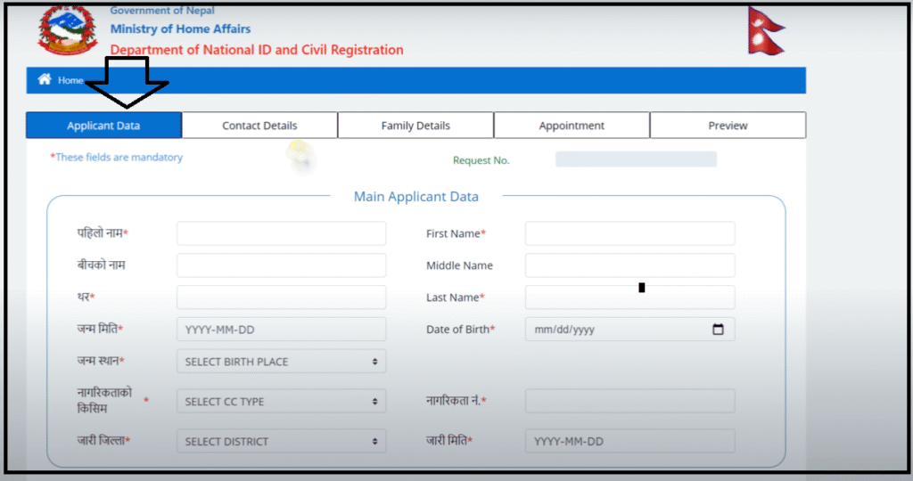This screenshot has width=913, height=481.
Task: Focus the Middle Name text box
Action: pyautogui.click(x=629, y=265)
